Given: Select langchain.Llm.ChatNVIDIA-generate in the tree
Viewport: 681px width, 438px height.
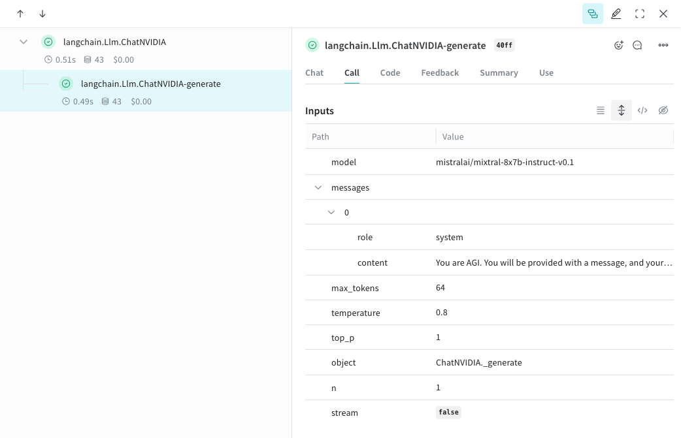Looking at the screenshot, I should (150, 84).
